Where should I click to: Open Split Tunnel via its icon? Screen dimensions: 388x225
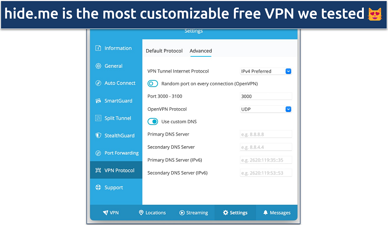click(98, 118)
